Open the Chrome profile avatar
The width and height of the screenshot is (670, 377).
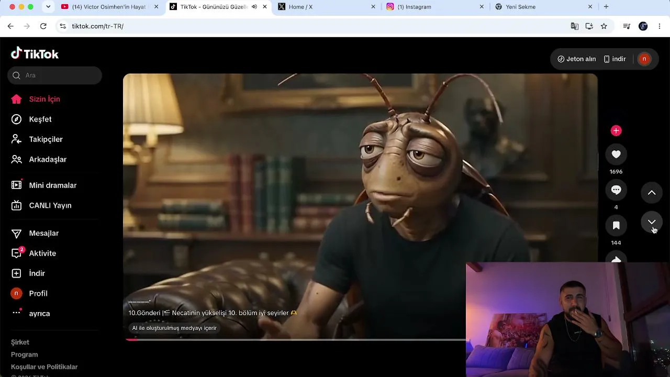[643, 26]
